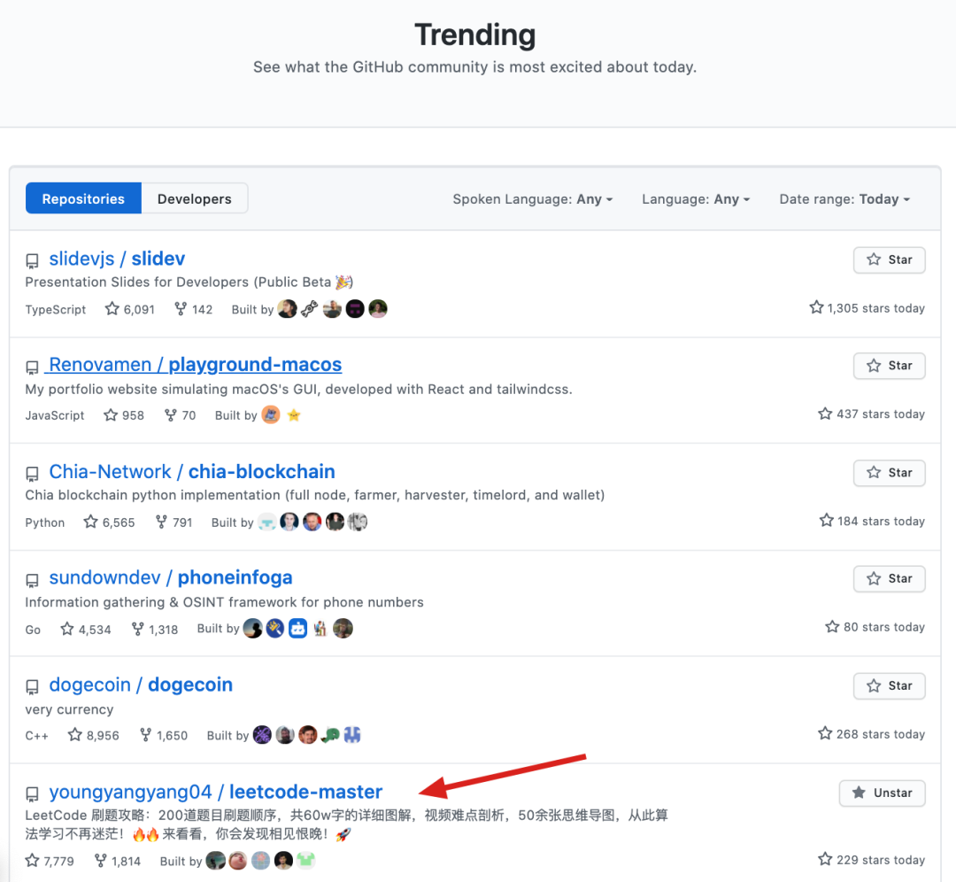Click the '437 stars today' text

pyautogui.click(x=881, y=414)
